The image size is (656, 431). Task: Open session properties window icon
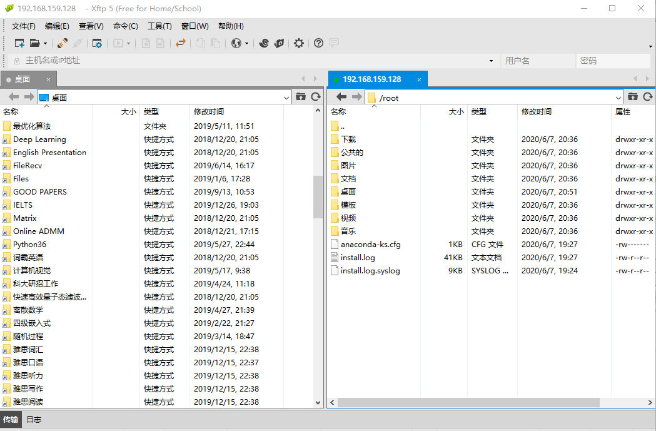click(x=97, y=43)
